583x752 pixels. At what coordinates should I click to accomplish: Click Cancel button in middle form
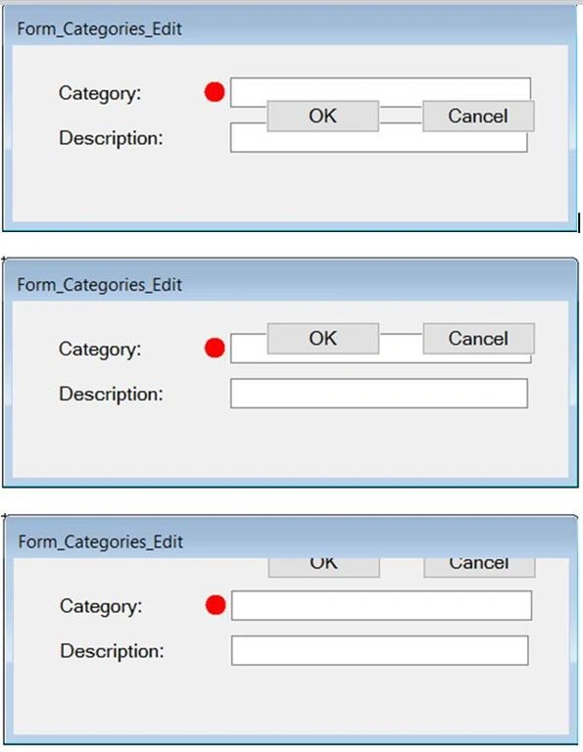pos(478,339)
